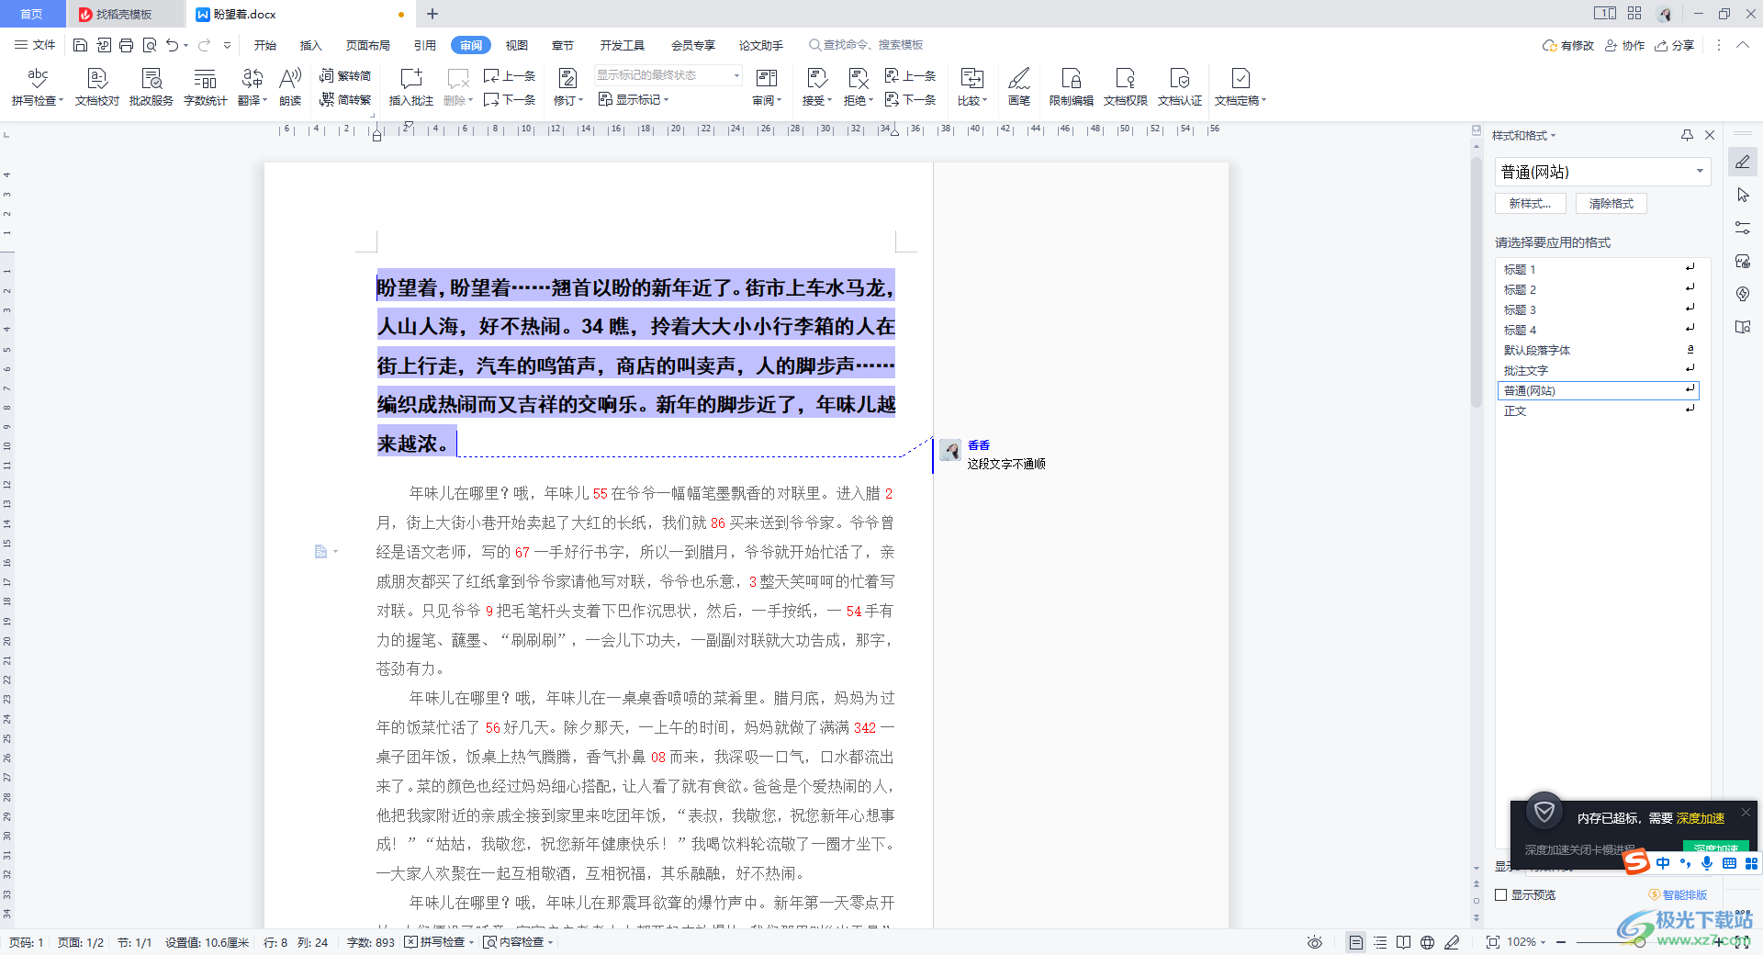Open the 批改服务 correction service
Image resolution: width=1763 pixels, height=955 pixels.
[152, 86]
